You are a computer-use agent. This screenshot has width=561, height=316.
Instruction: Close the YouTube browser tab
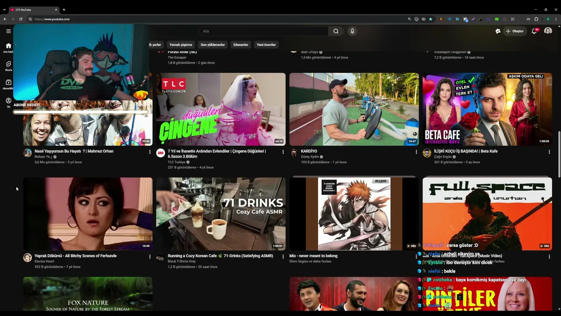pyautogui.click(x=56, y=10)
